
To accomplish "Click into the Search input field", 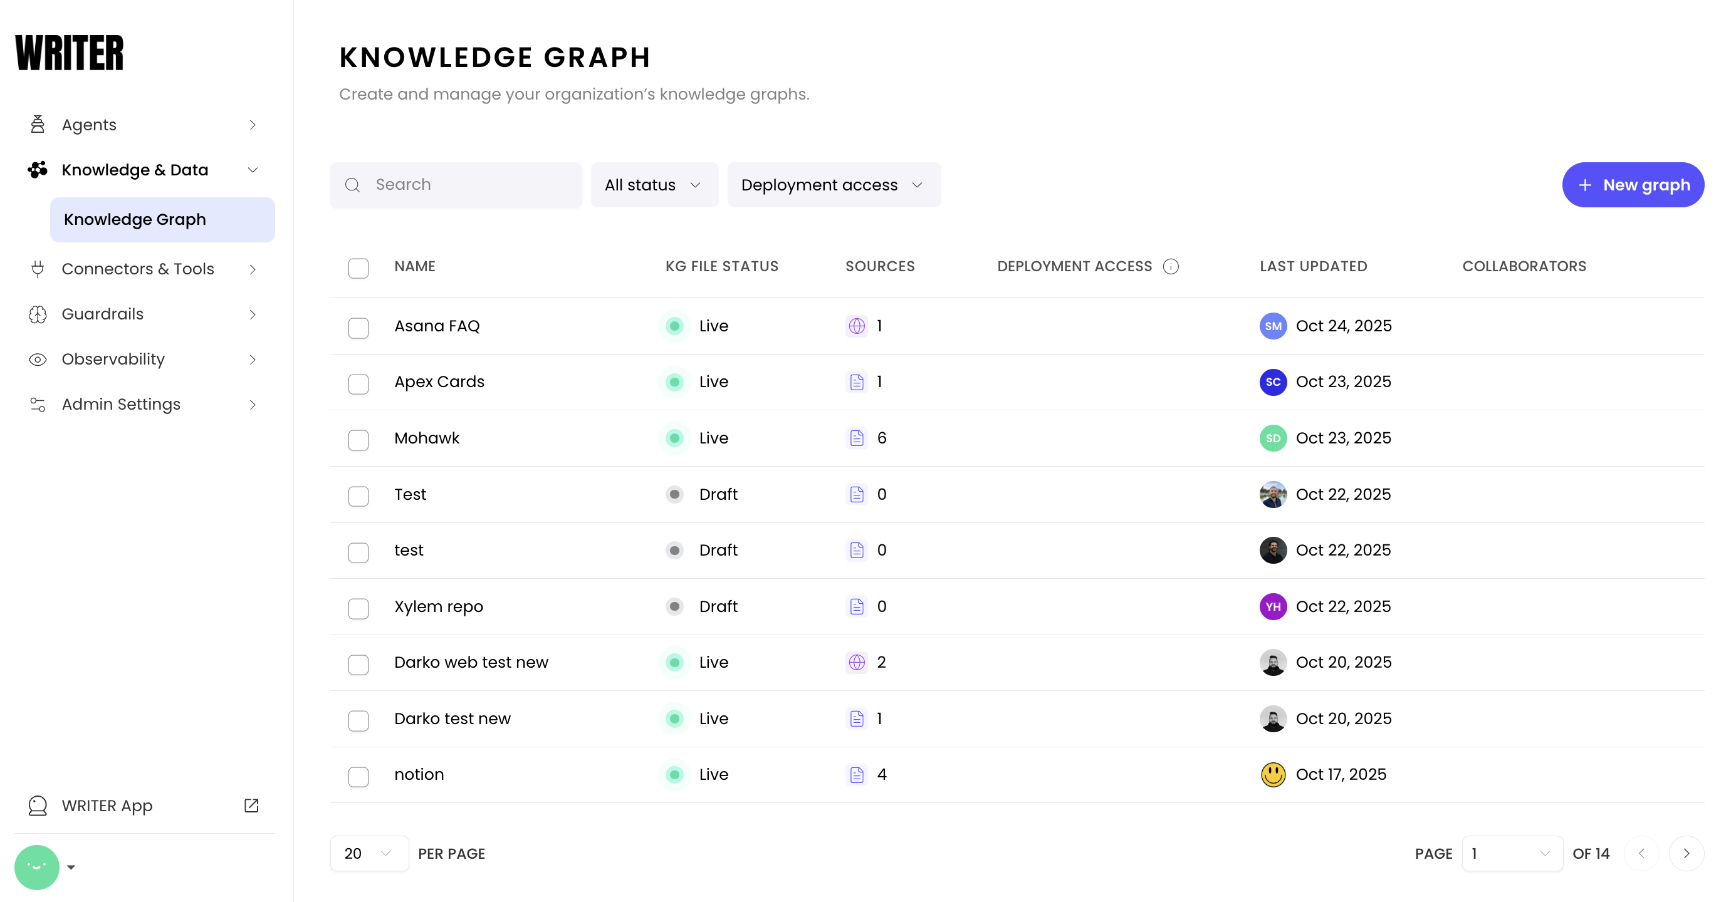I will 471,185.
